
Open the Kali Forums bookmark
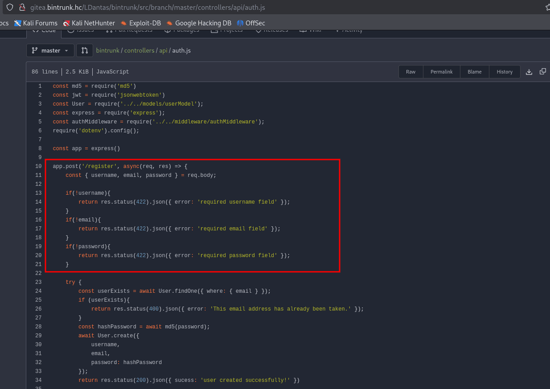click(x=36, y=23)
